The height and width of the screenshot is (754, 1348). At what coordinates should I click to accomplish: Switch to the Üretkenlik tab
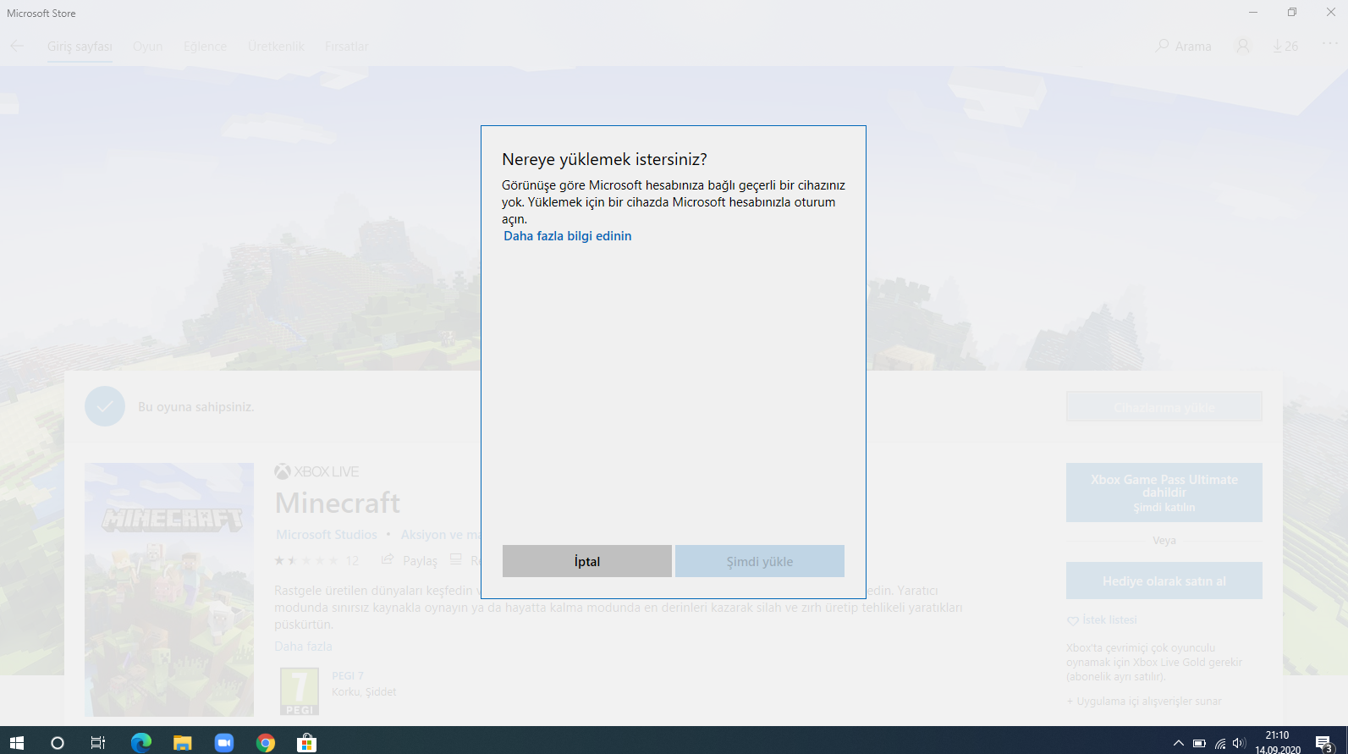(276, 47)
